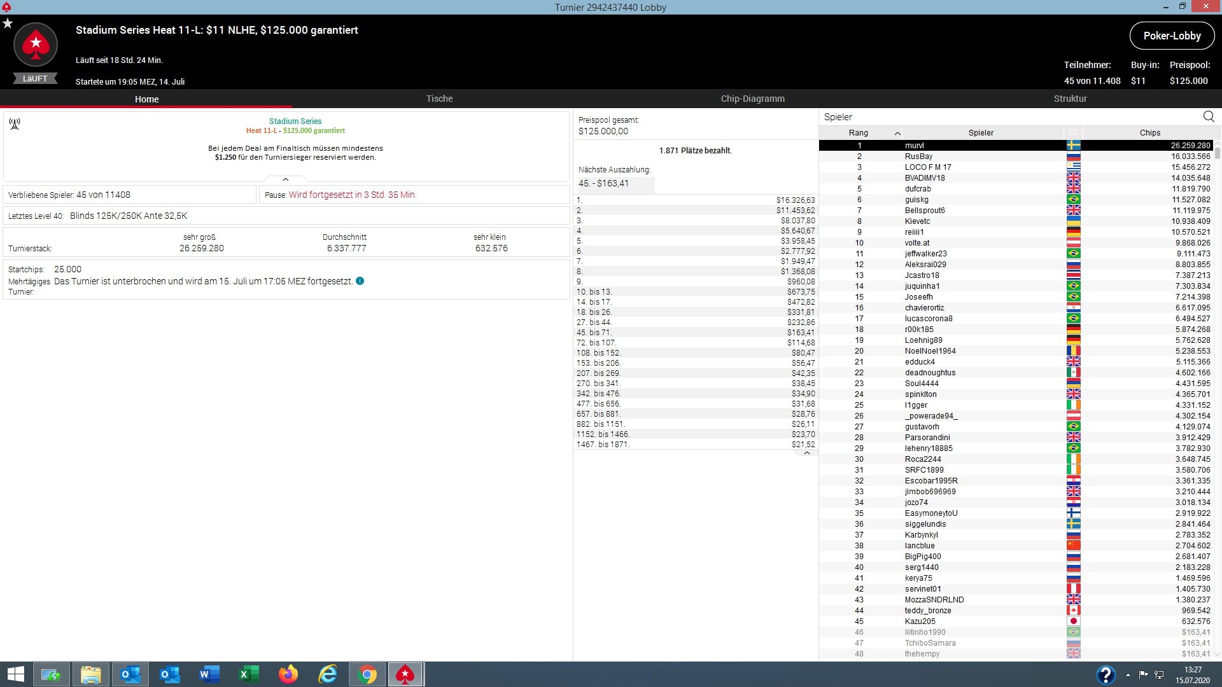The width and height of the screenshot is (1222, 687).
Task: Sort by the Rang column header
Action: (859, 133)
